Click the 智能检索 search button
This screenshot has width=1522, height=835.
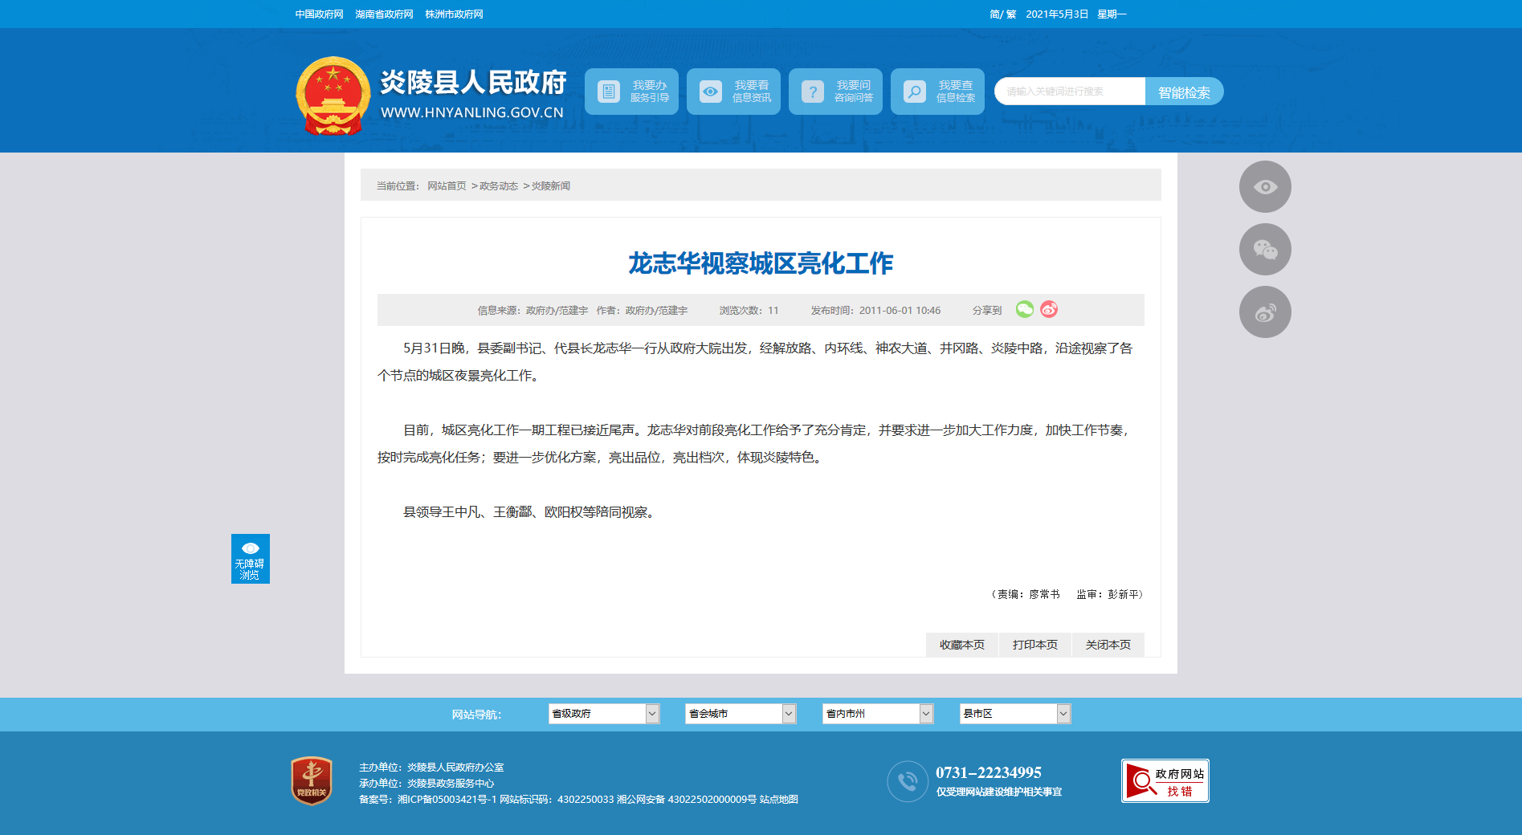click(x=1184, y=92)
